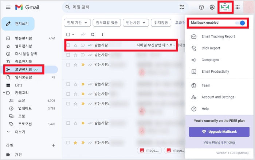Click the 첨부파일 있음 filter chip
The height and width of the screenshot is (160, 255).
click(x=107, y=23)
